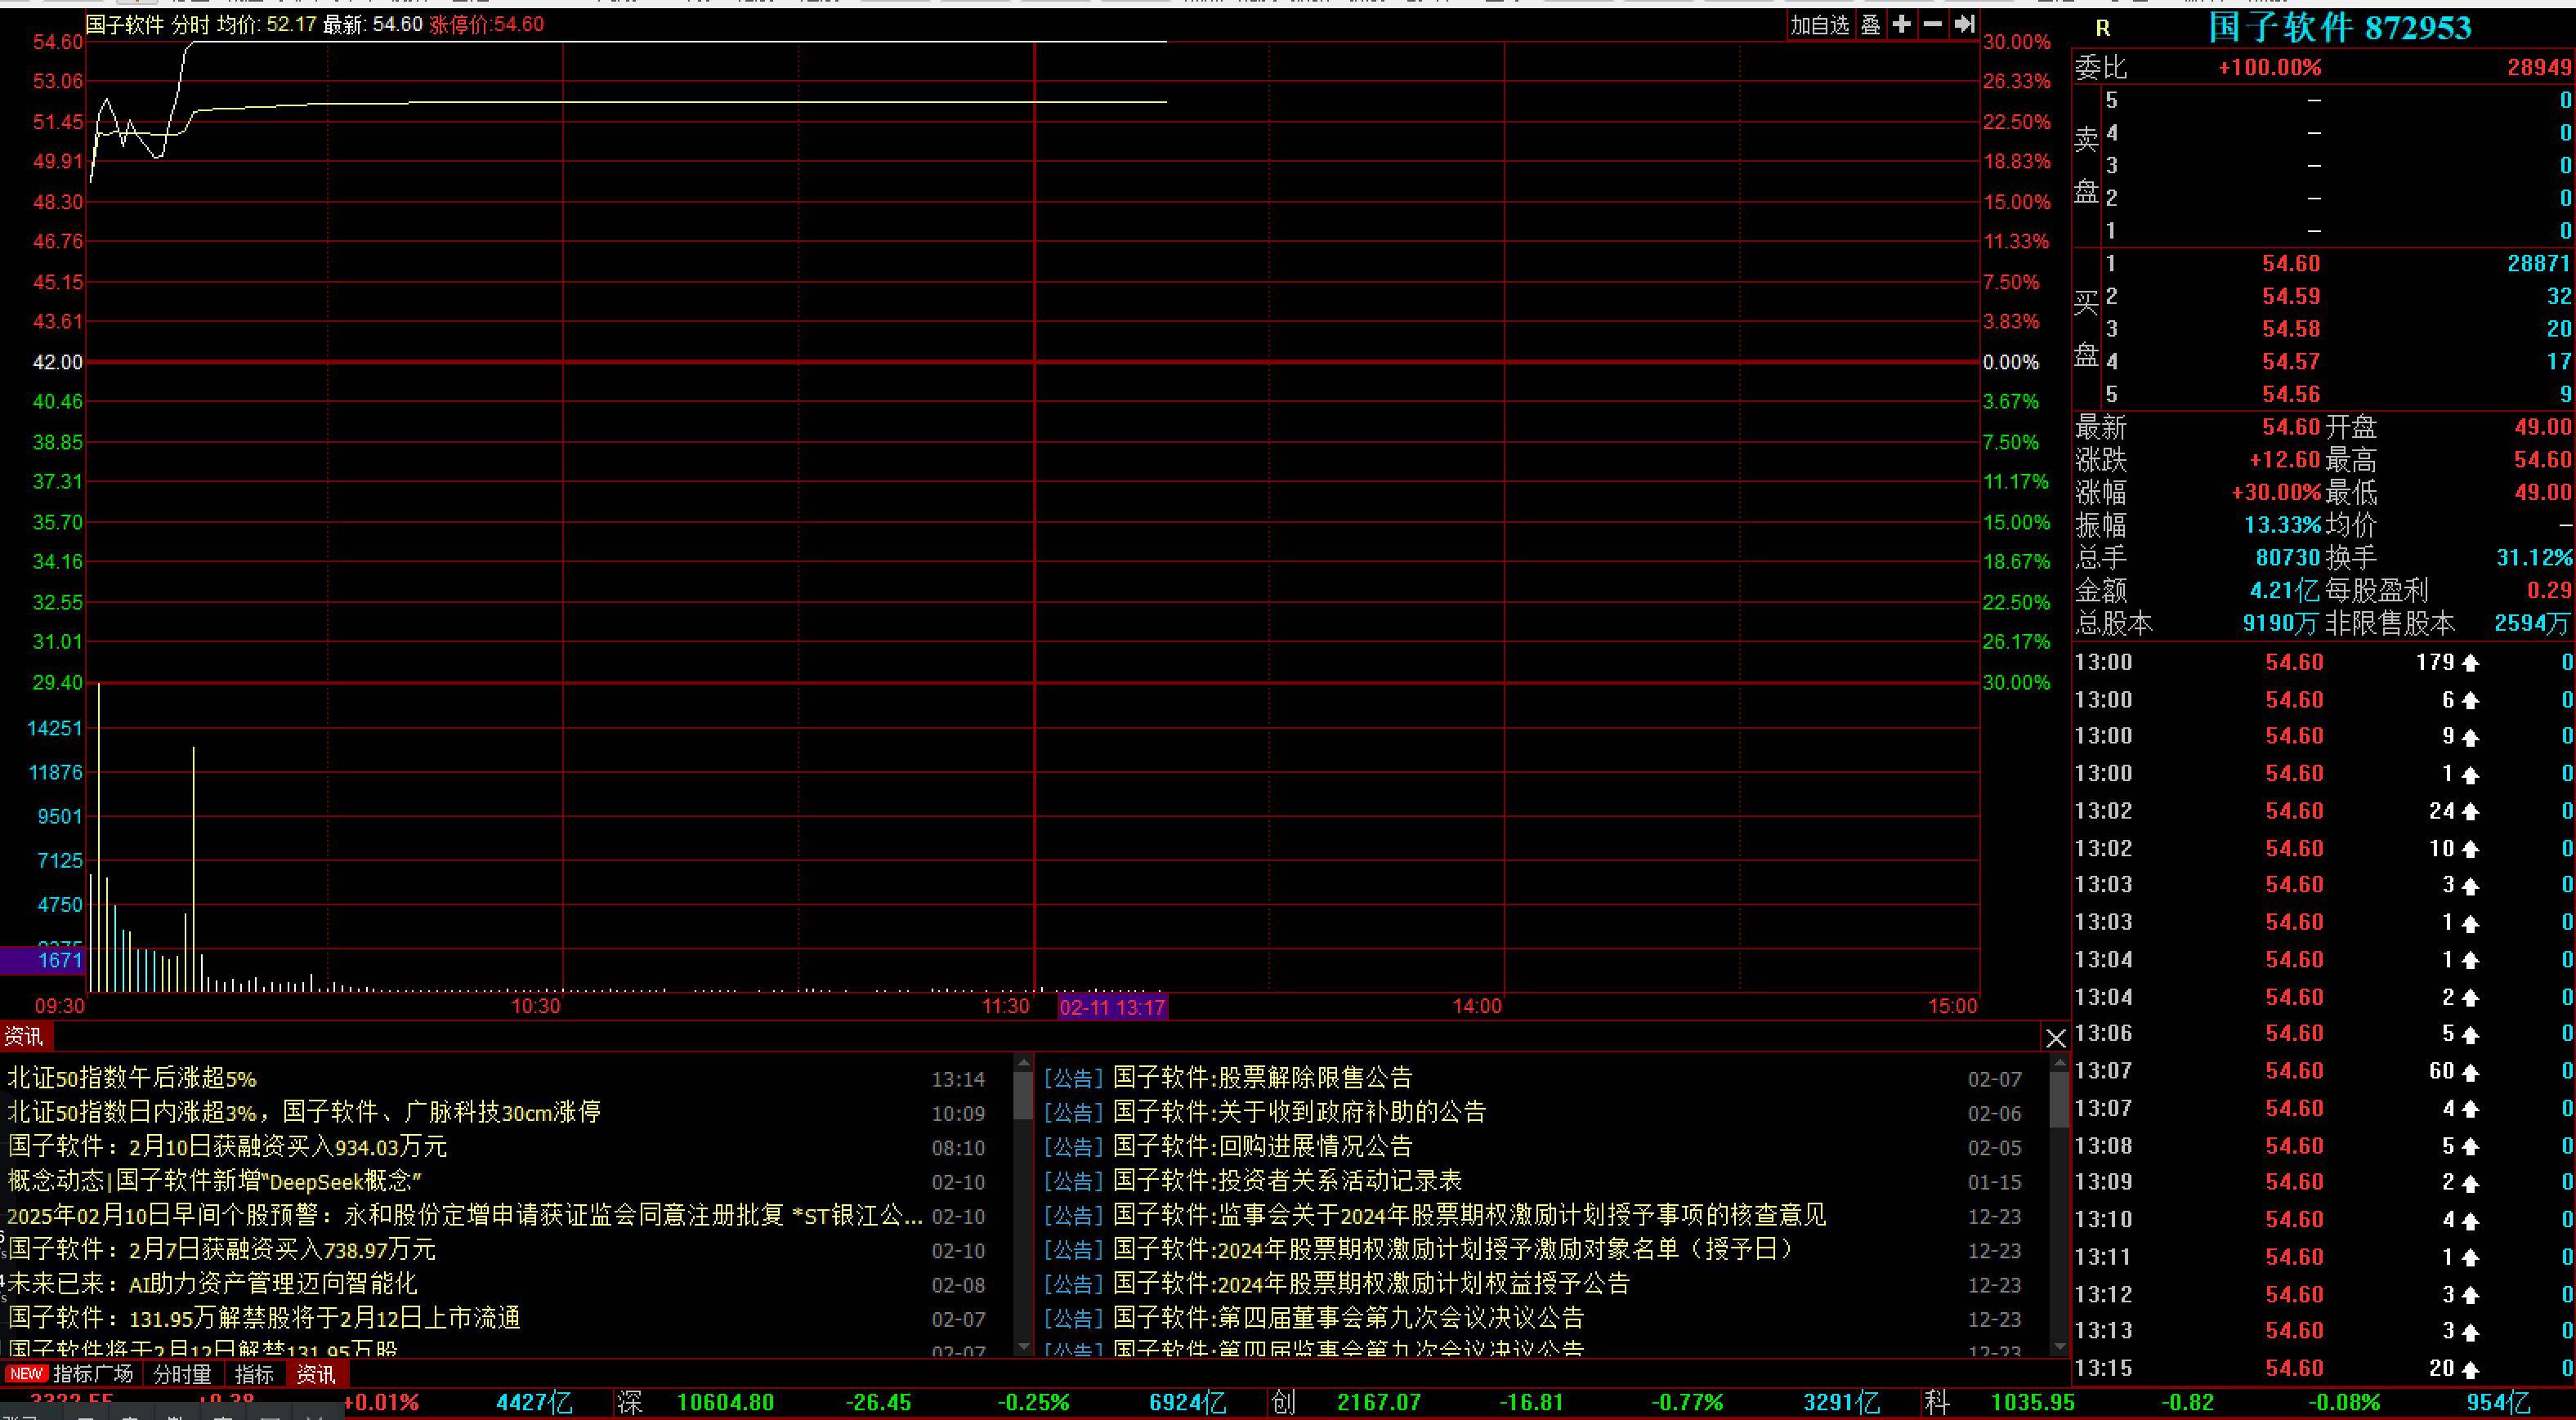Click the 13:15 trade row with 20 lots

[x=2324, y=1368]
